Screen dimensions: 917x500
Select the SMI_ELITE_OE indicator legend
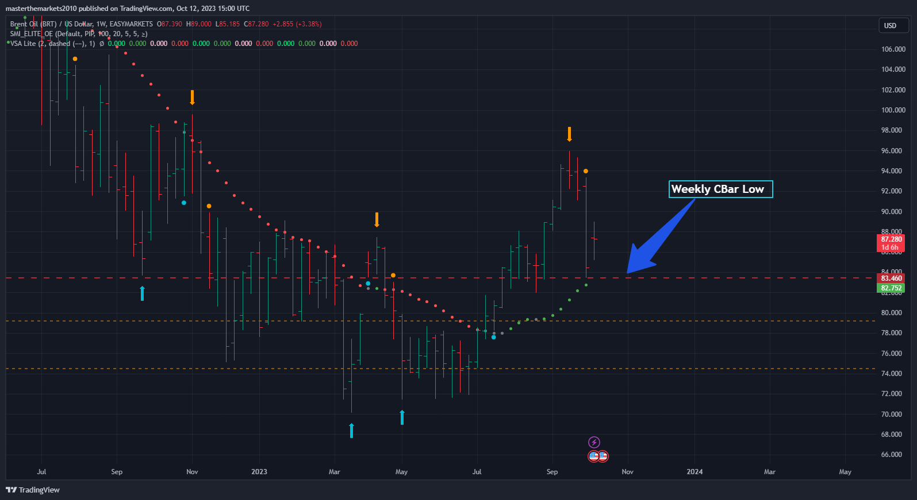(x=79, y=34)
